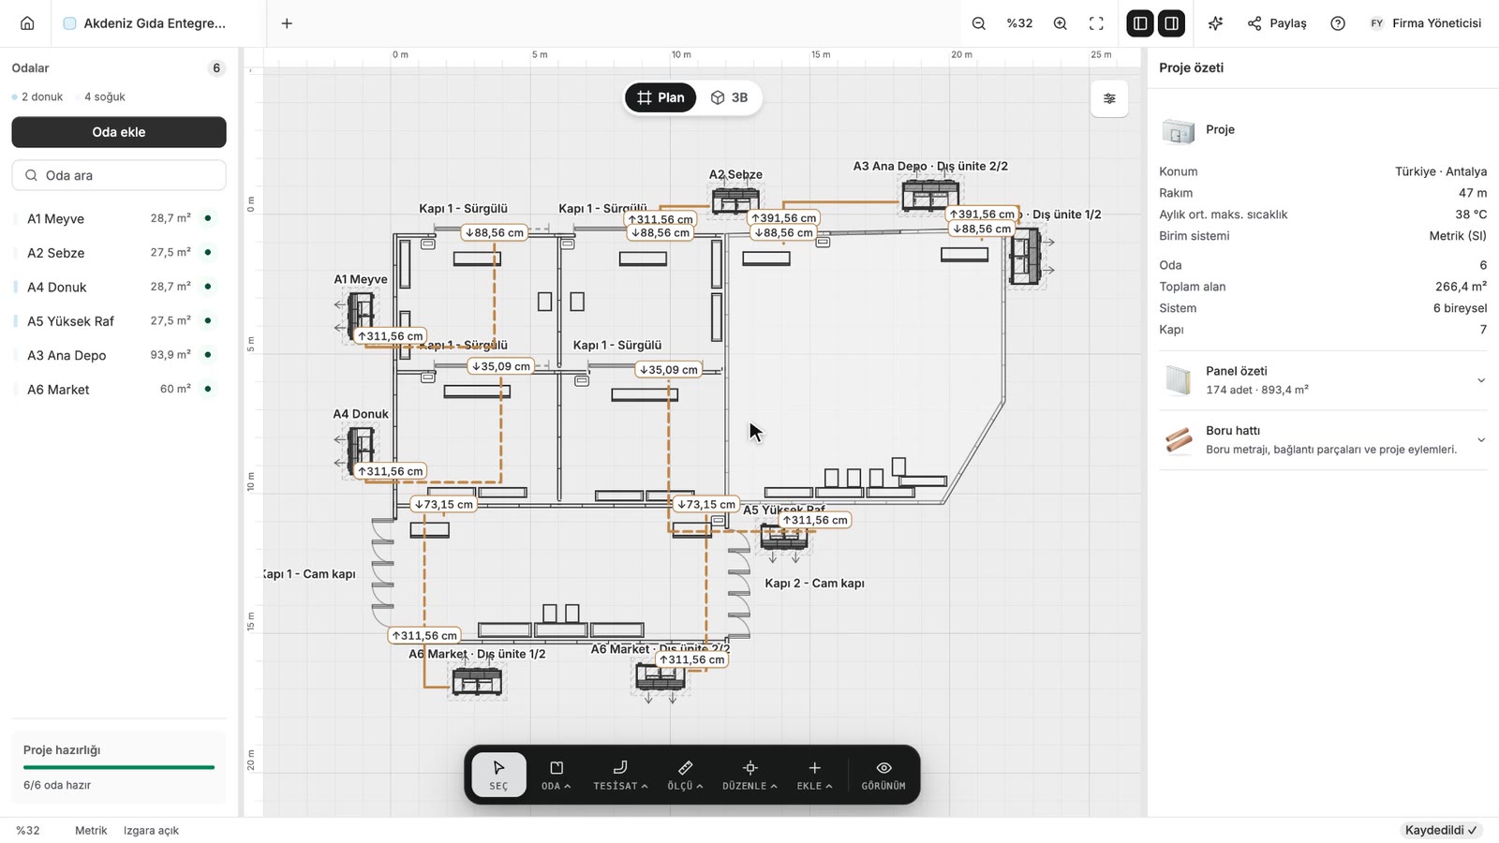Image resolution: width=1499 pixels, height=843 pixels.
Task: Click the 4 soğuk filter label
Action: (104, 96)
